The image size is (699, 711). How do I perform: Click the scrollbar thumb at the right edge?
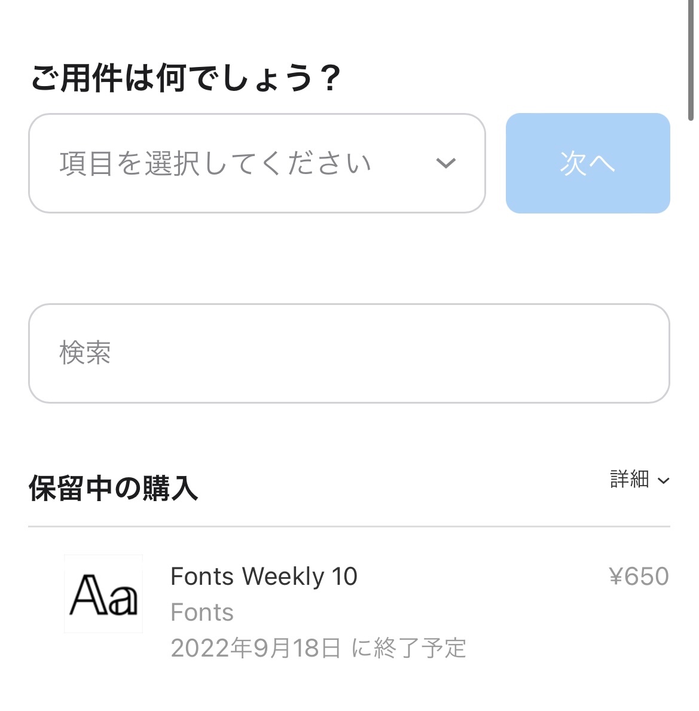coord(691,60)
